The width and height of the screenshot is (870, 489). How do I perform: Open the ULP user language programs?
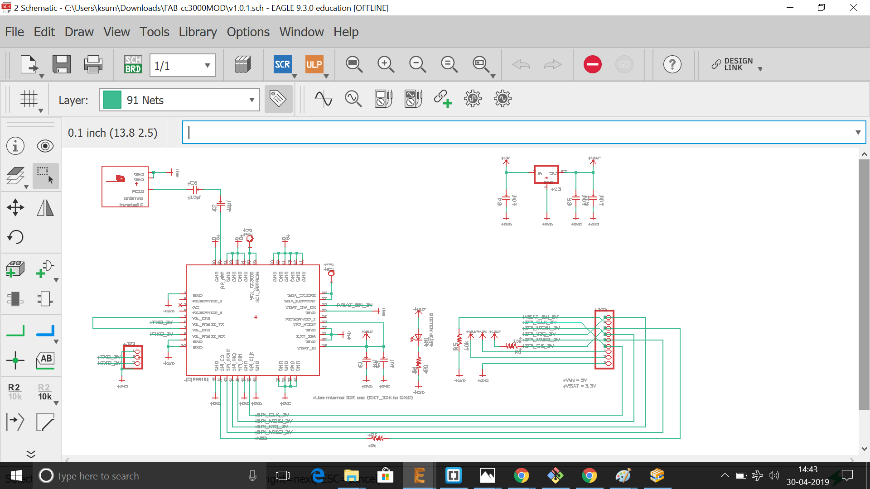(x=314, y=64)
